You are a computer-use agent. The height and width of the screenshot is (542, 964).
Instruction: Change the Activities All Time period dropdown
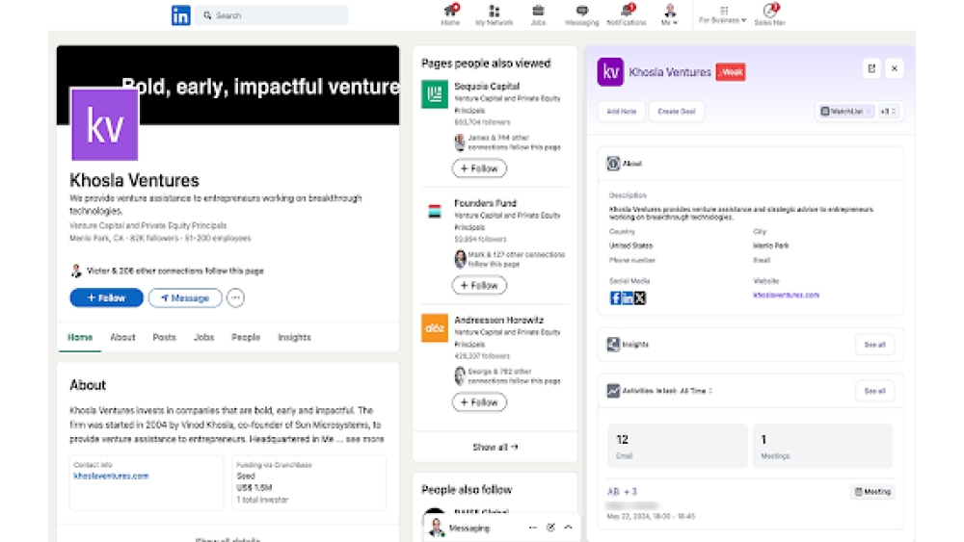(x=696, y=391)
